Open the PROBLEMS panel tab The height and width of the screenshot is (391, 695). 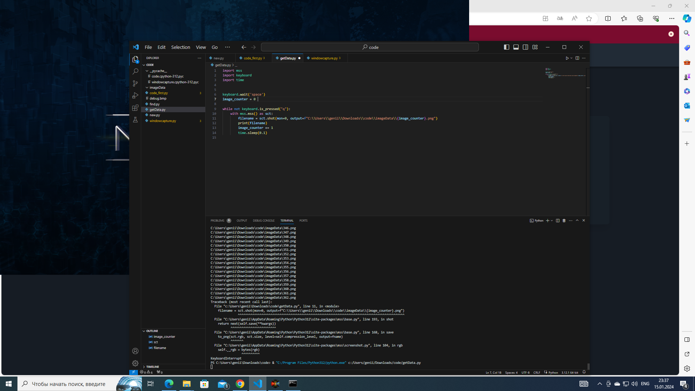(218, 220)
